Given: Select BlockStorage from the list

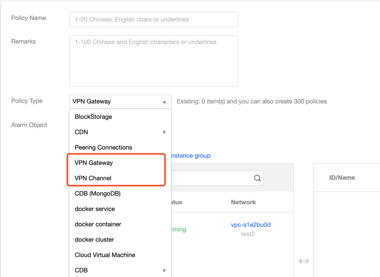Looking at the screenshot, I should pos(93,117).
